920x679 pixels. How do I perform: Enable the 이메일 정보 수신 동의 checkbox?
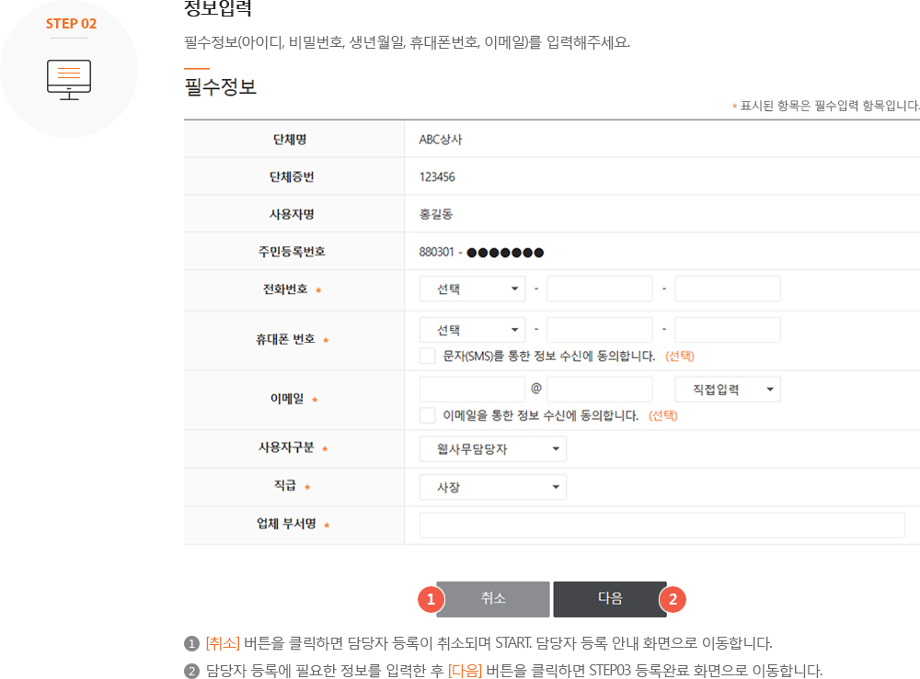427,414
